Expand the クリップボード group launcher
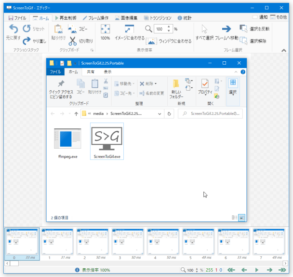This screenshot has width=293, height=277. tap(92, 50)
